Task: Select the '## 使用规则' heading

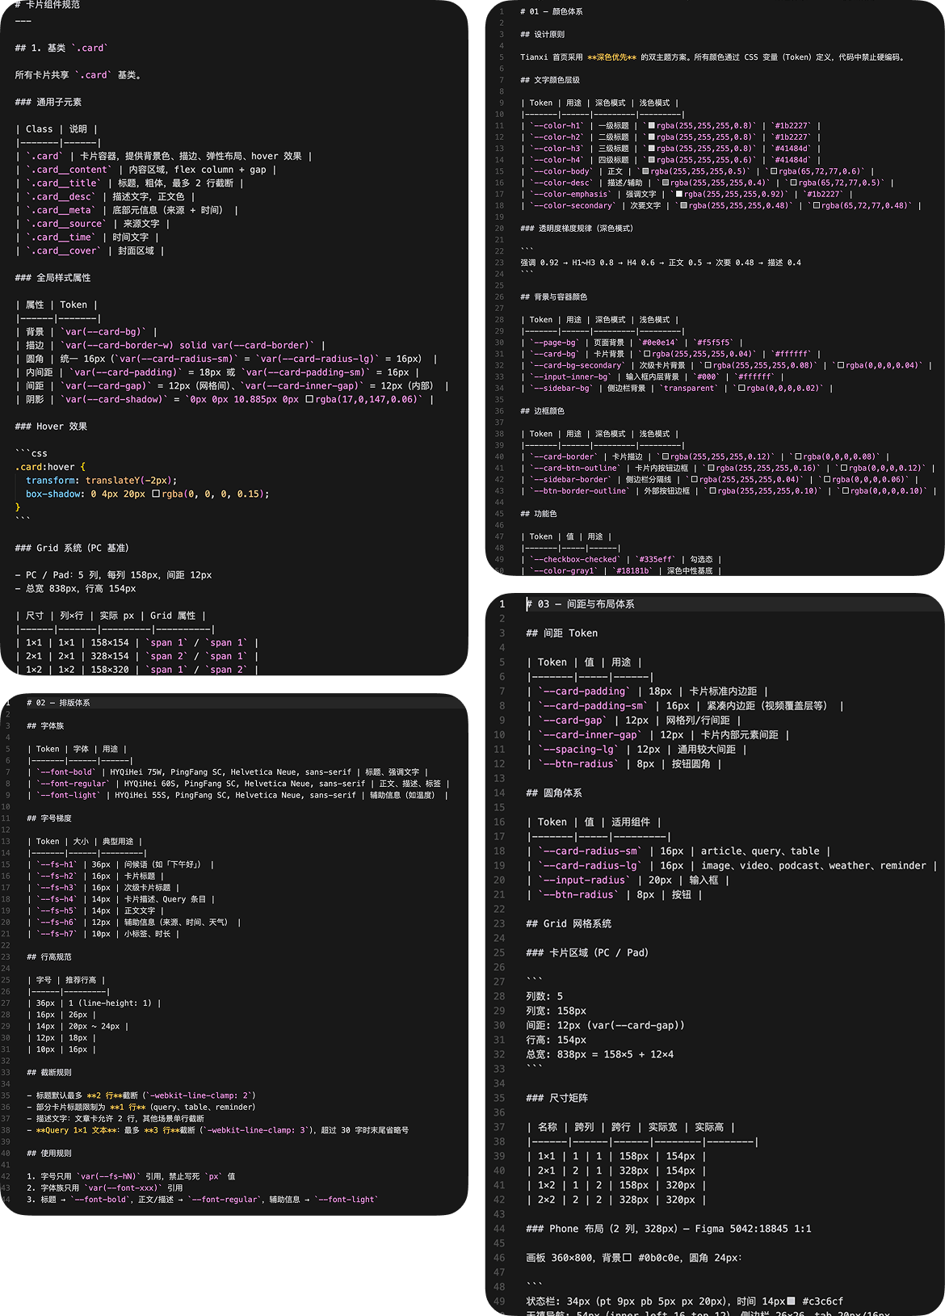Action: pos(49,1154)
